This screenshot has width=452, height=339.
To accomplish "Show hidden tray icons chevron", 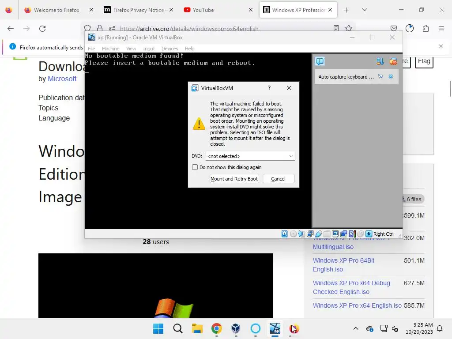I will coord(356,328).
